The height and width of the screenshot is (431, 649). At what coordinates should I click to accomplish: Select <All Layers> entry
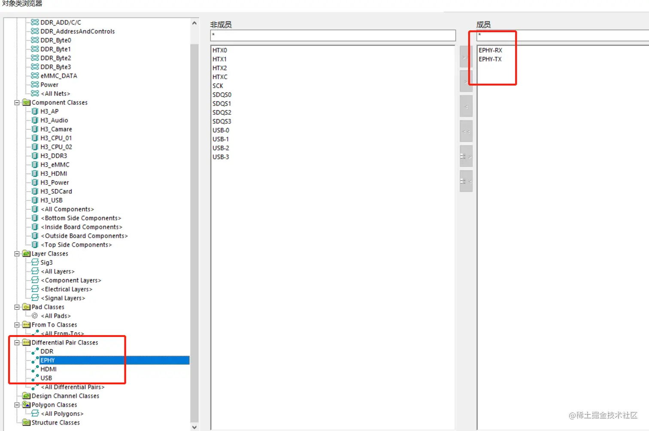[58, 272]
